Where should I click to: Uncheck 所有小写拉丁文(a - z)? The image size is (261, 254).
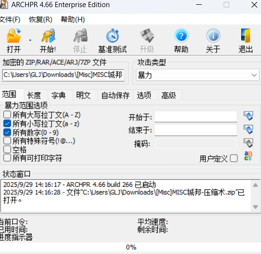coord(7,123)
